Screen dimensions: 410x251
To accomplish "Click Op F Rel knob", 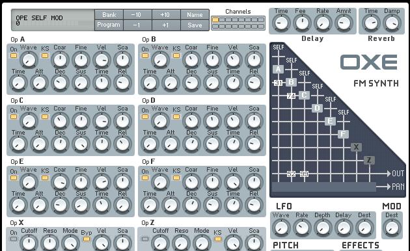I will pos(254,205).
